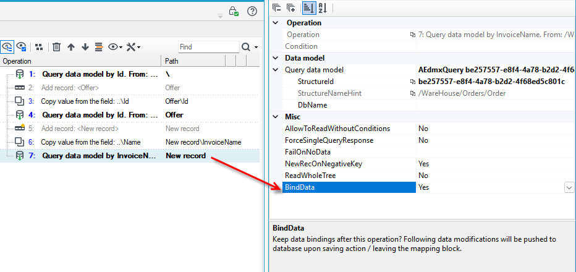Click the New record\InvoiceName path cell
Viewport: 576px width, 272px height.
(203, 142)
